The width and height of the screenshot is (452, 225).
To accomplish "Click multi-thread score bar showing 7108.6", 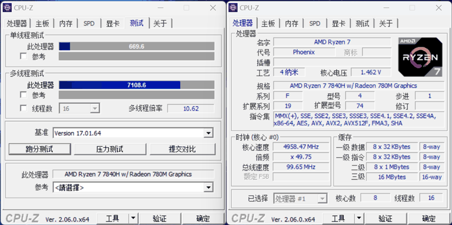I will coord(137,85).
